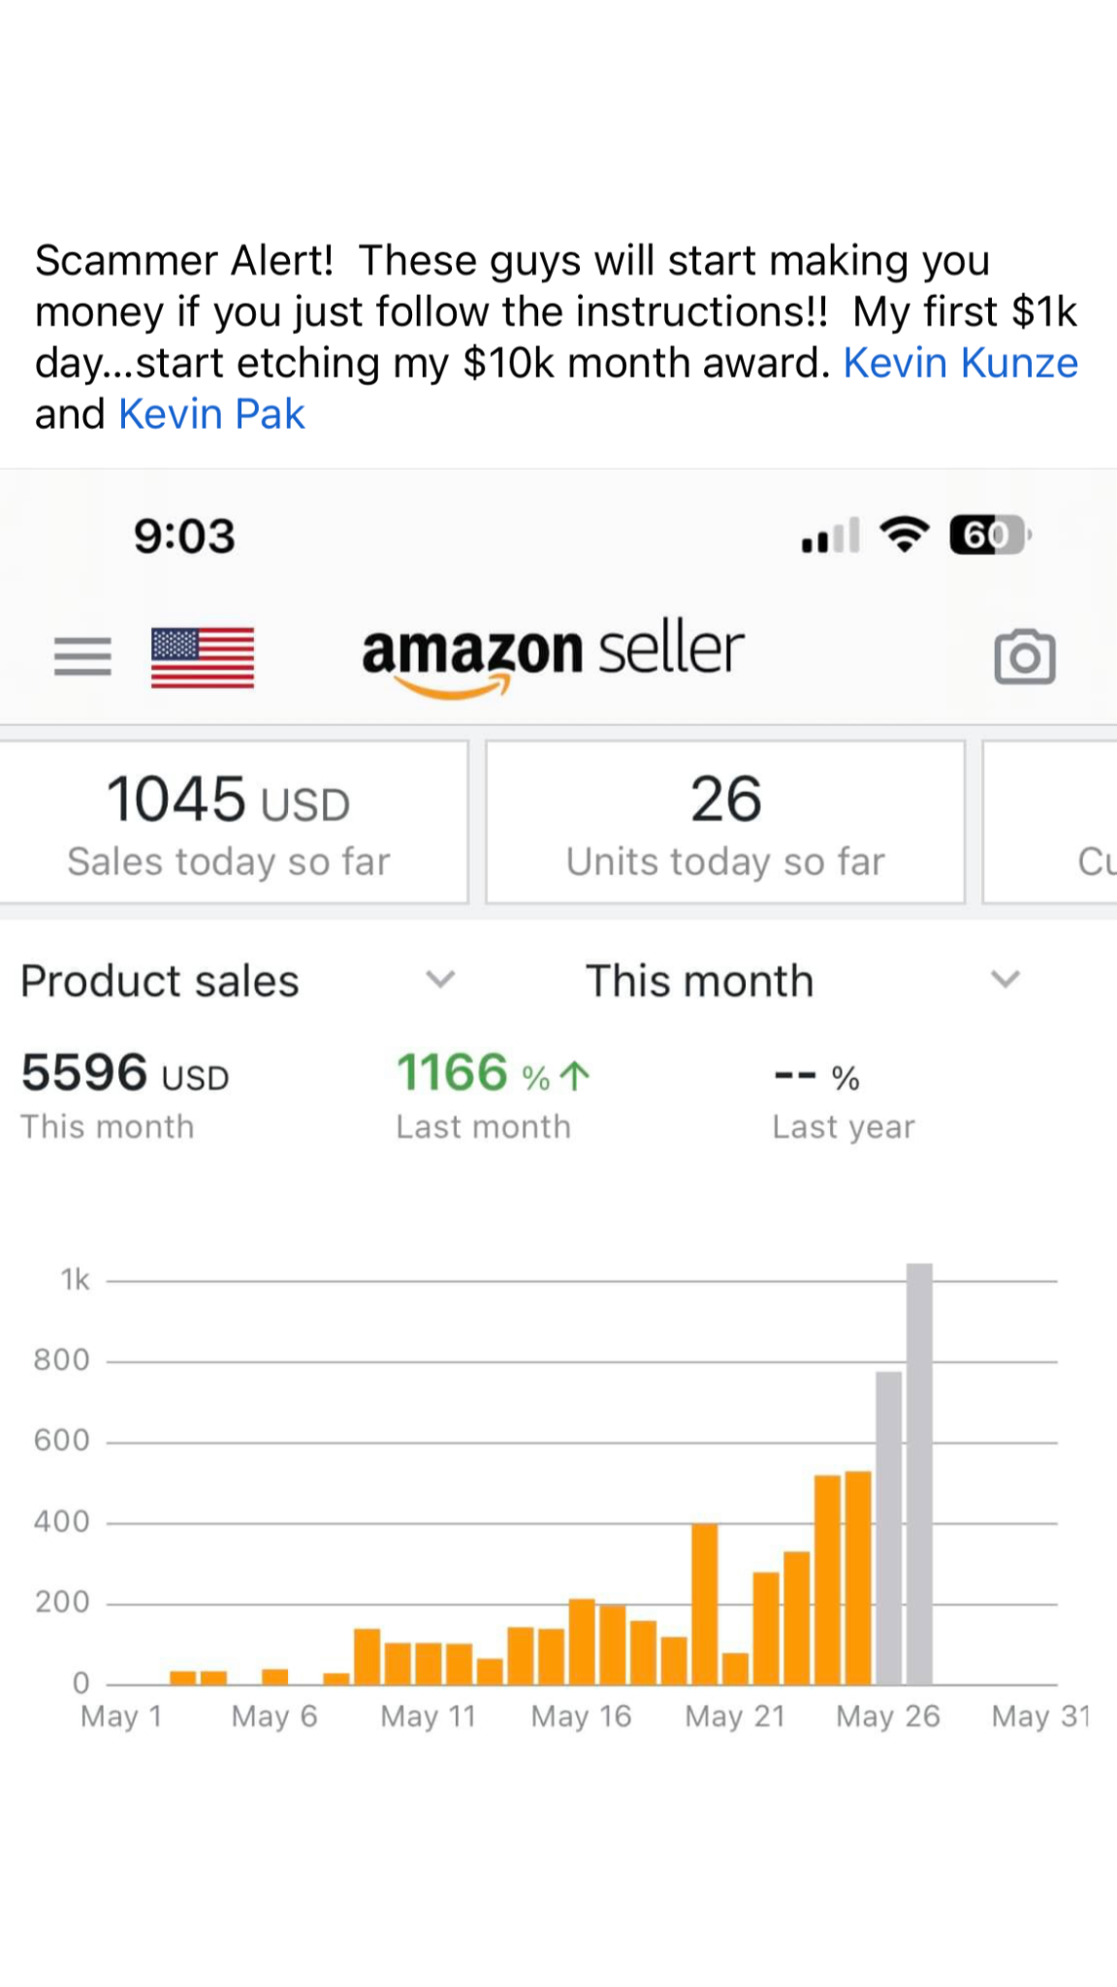
Task: Tap the US flag marketplace icon
Action: pyautogui.click(x=203, y=657)
